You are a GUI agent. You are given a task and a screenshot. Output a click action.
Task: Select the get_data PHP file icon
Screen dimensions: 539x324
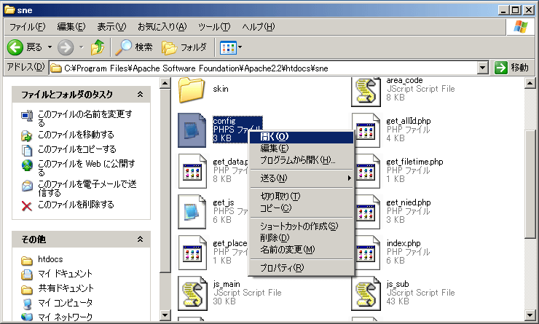click(192, 171)
